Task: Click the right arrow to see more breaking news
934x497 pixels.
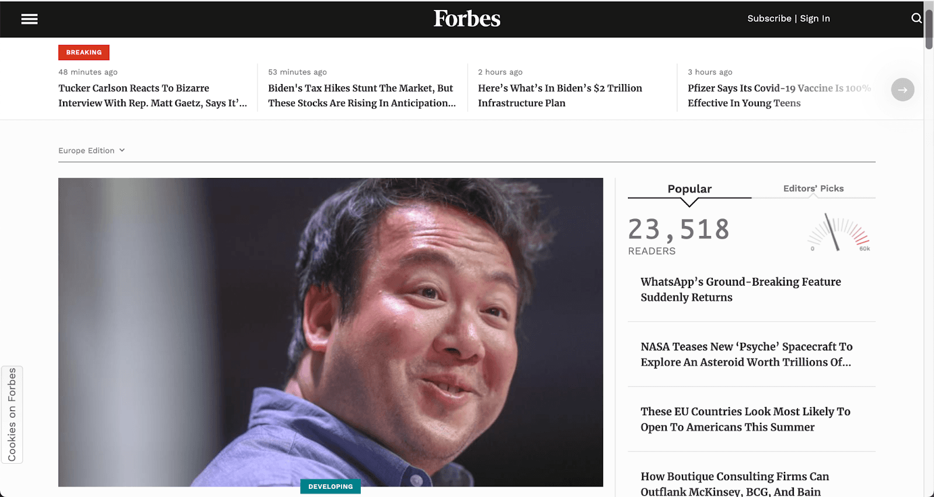Action: coord(902,89)
